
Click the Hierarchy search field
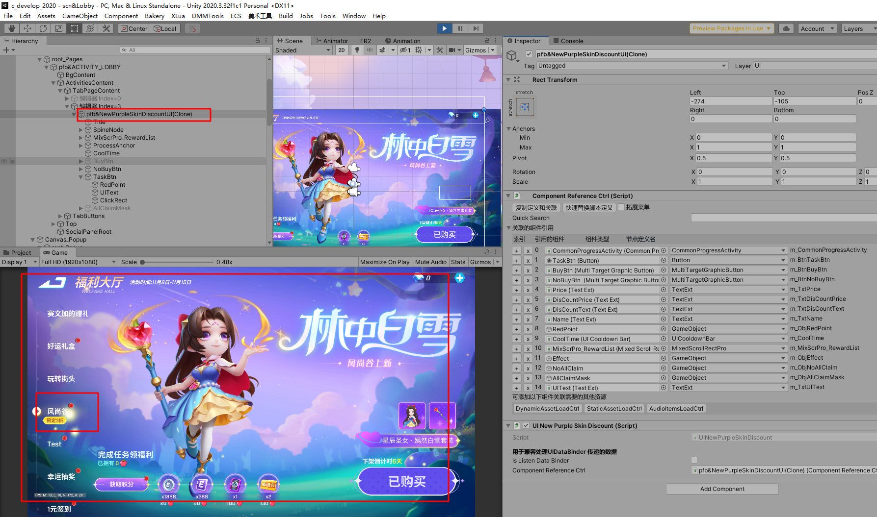coord(195,50)
